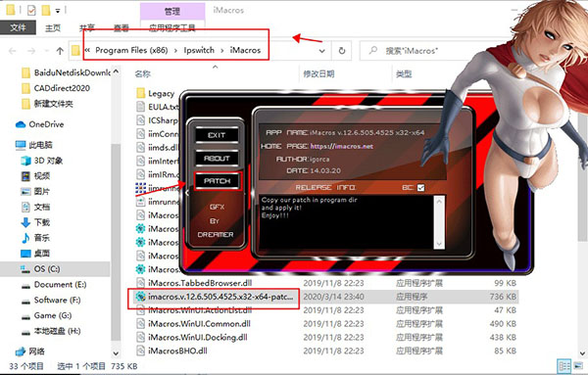
Task: Open 图片 folder in sidebar
Action: click(x=35, y=192)
